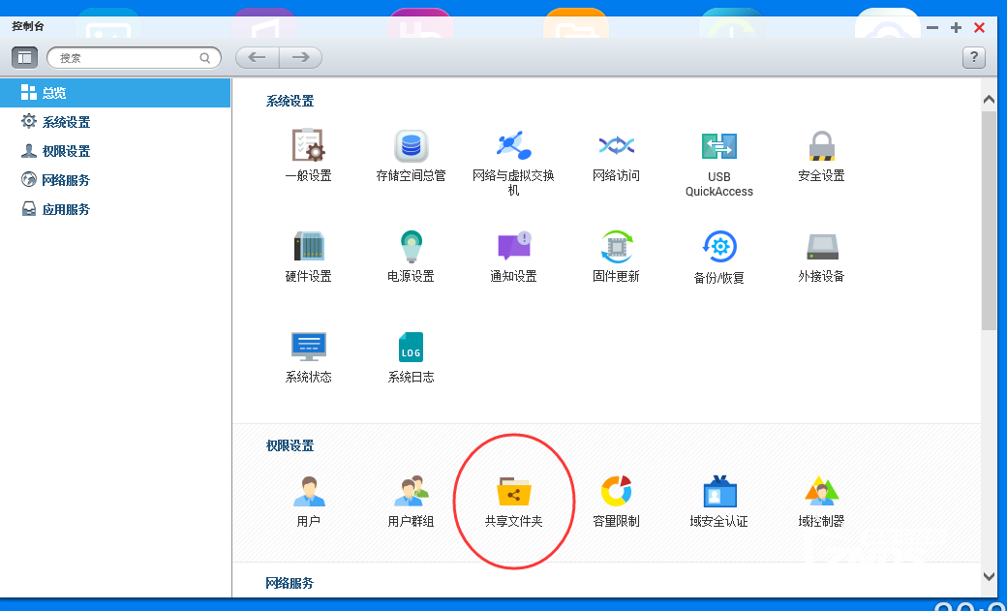
Task: Open 外接设备 external devices
Action: [822, 247]
